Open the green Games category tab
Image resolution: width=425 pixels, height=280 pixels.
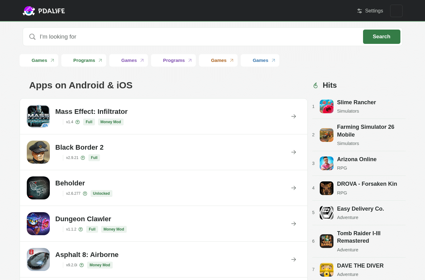pyautogui.click(x=39, y=60)
